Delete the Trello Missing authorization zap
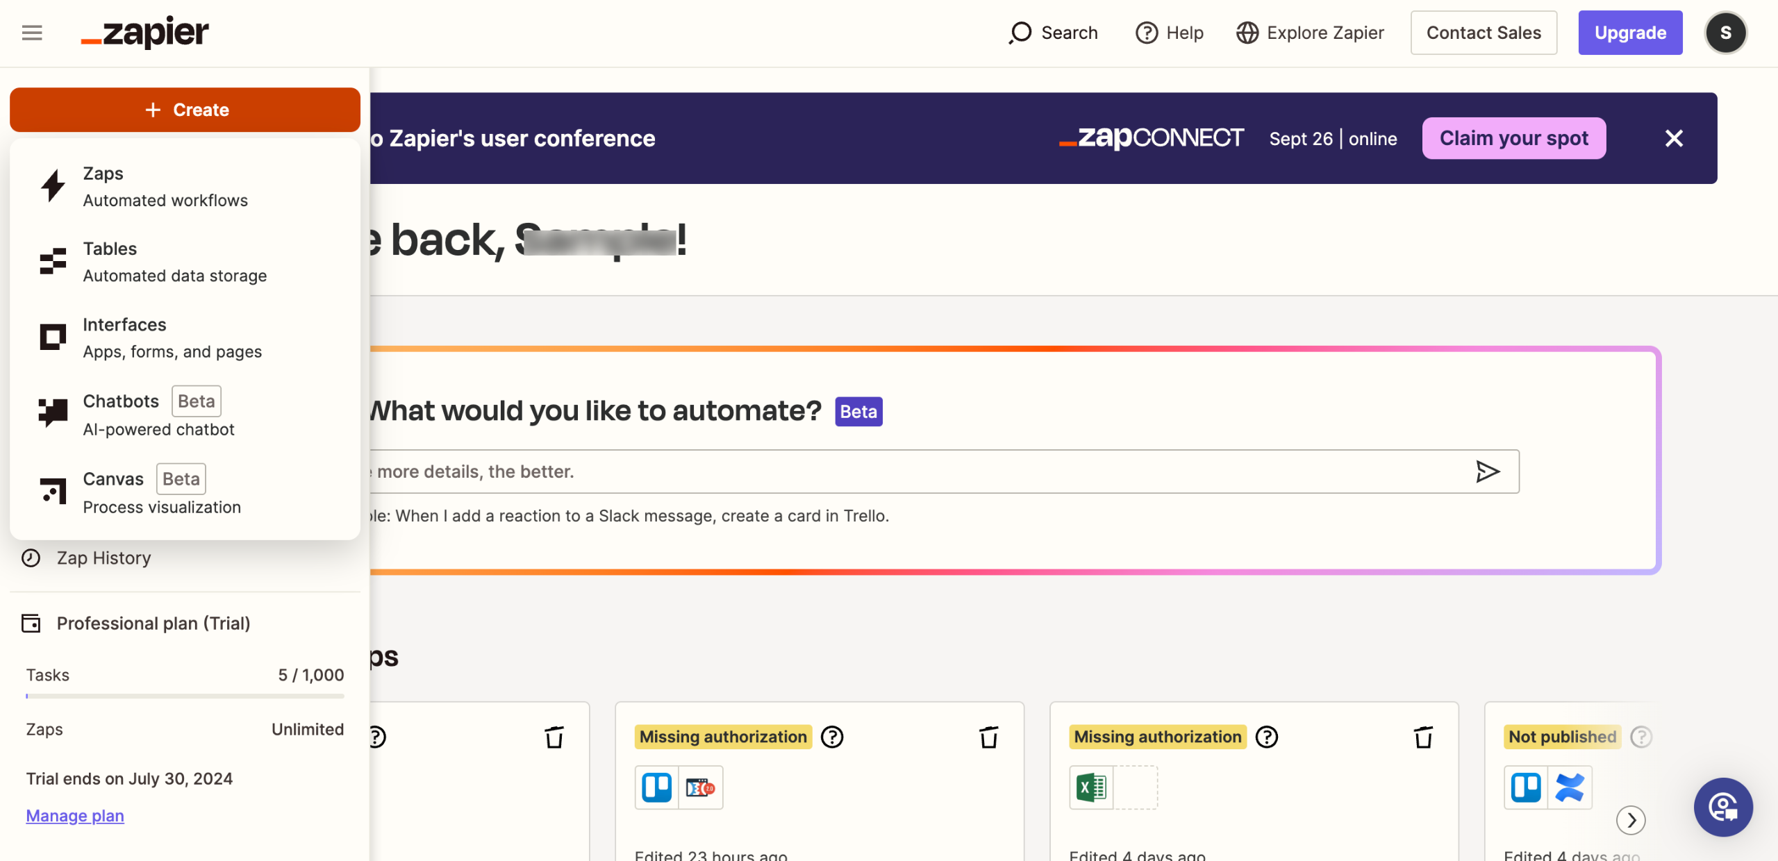This screenshot has height=861, width=1778. click(988, 737)
